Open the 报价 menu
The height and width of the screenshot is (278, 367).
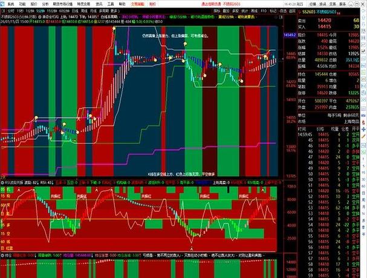pyautogui.click(x=34, y=4)
